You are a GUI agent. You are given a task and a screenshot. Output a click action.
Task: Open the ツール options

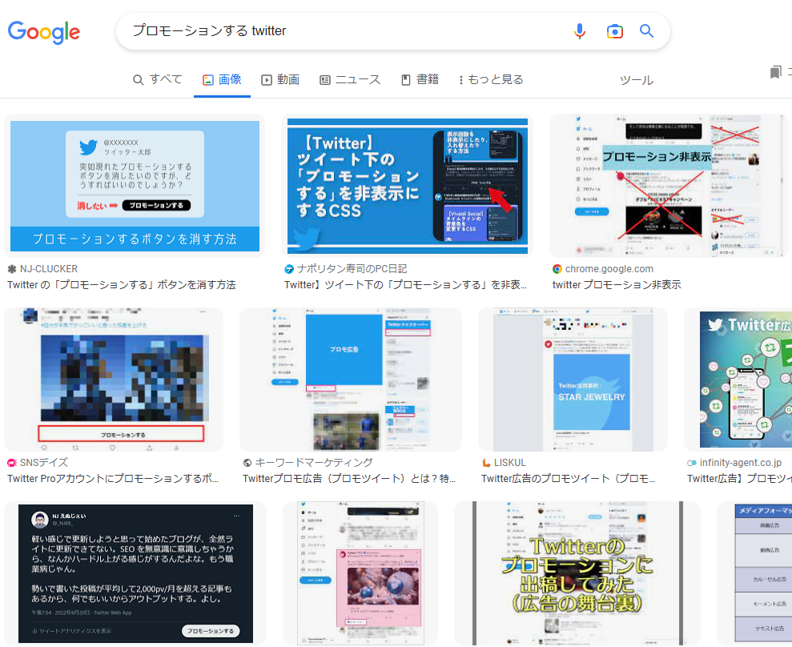[637, 80]
